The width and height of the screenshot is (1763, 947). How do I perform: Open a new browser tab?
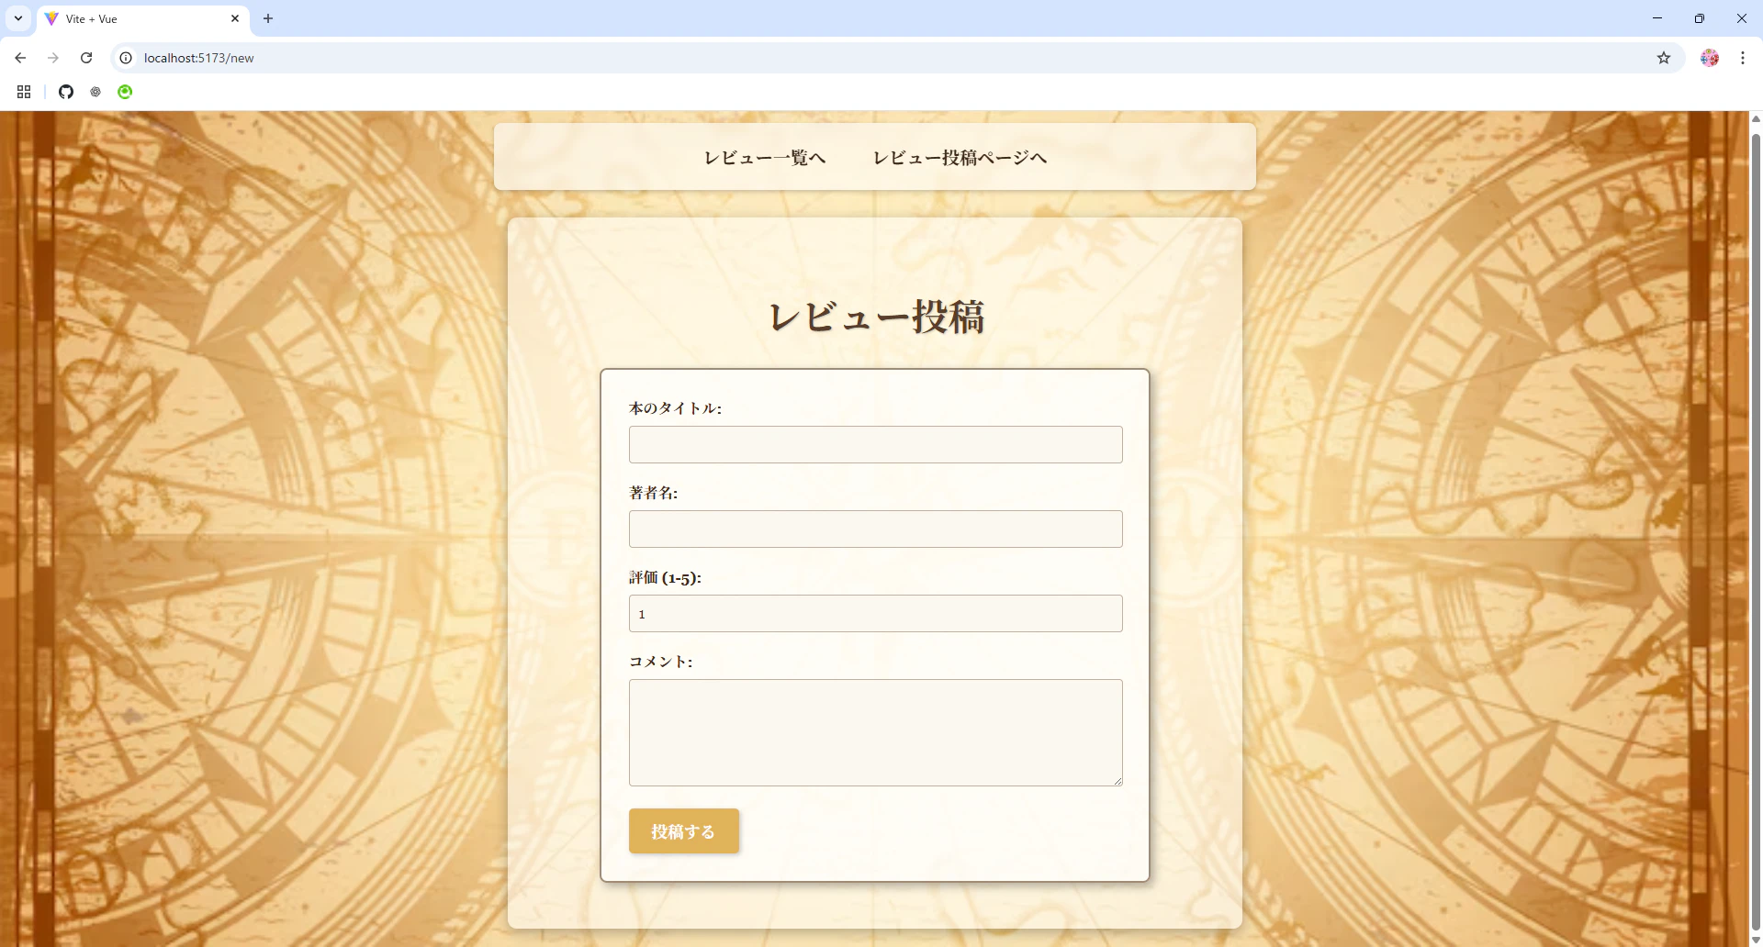(268, 18)
